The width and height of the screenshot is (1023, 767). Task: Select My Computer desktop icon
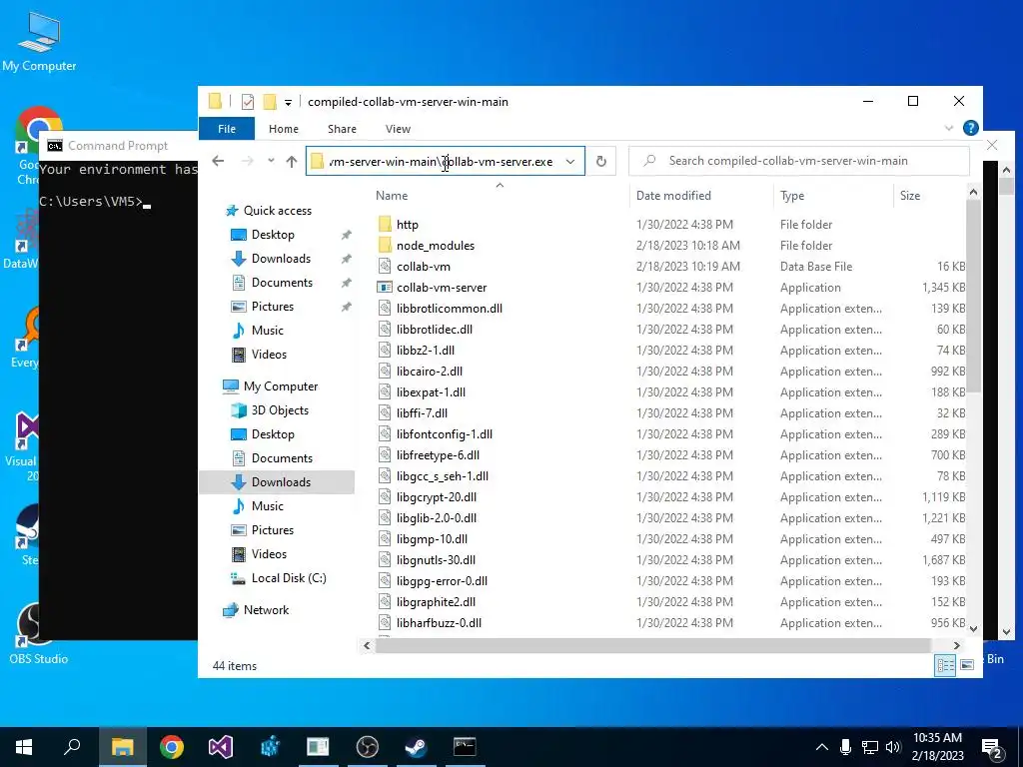tap(39, 42)
